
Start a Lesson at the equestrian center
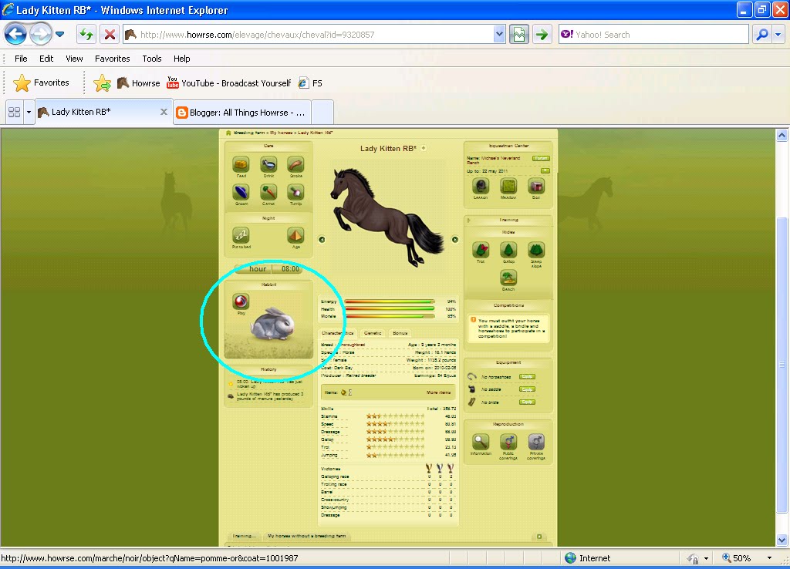point(479,187)
